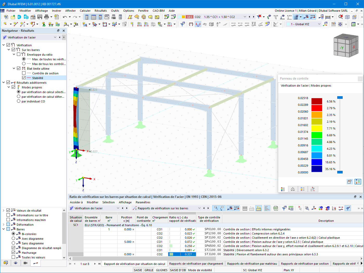Click the frame section icon in second toolbar
The width and height of the screenshot is (364, 273).
191,24
